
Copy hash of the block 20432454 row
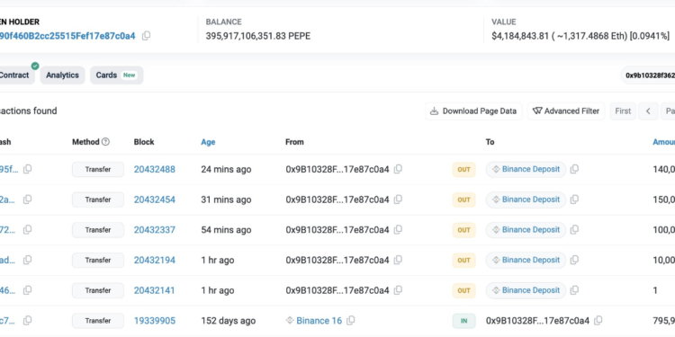click(x=28, y=200)
